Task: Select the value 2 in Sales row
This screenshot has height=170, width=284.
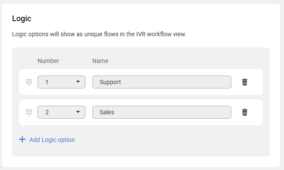Action: pos(47,113)
